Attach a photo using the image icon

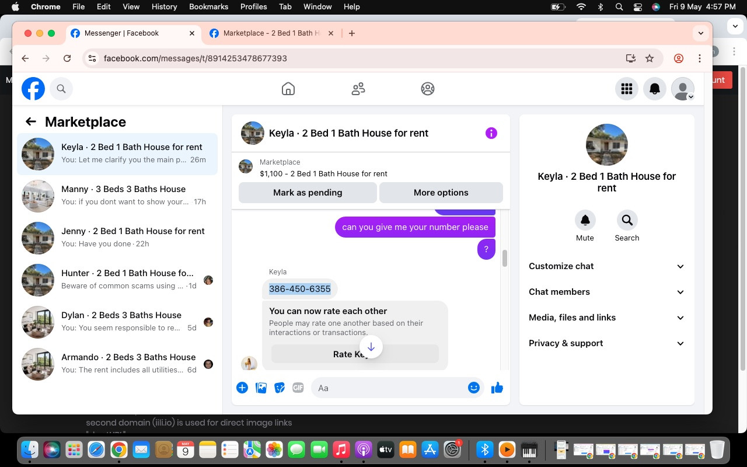[261, 388]
